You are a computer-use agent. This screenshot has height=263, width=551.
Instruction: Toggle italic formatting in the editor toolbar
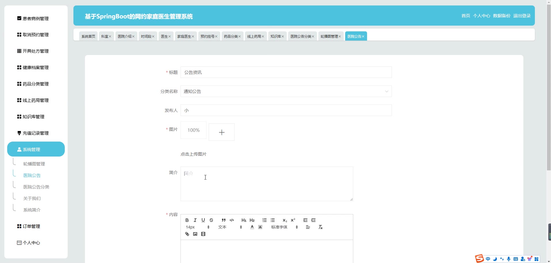tap(195, 220)
